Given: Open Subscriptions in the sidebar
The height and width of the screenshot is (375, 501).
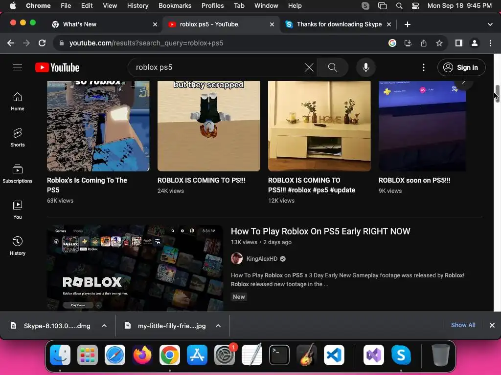Looking at the screenshot, I should click(x=18, y=174).
